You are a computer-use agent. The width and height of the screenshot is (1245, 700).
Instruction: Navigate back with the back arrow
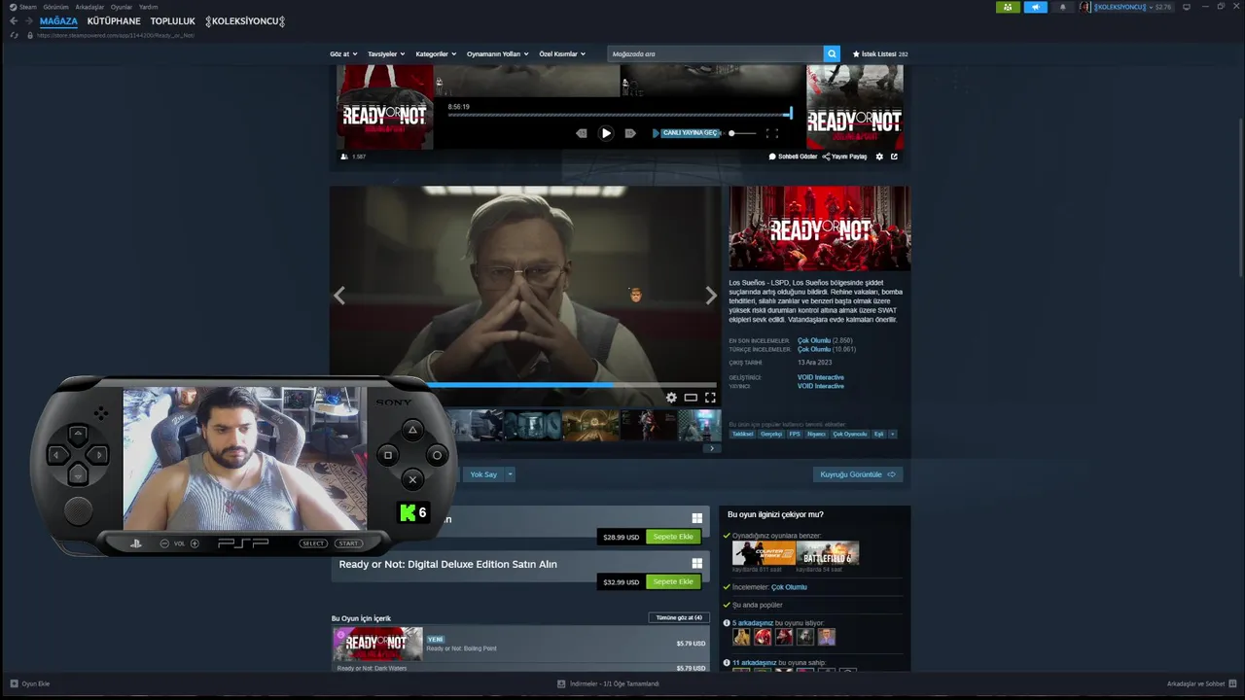click(x=14, y=21)
